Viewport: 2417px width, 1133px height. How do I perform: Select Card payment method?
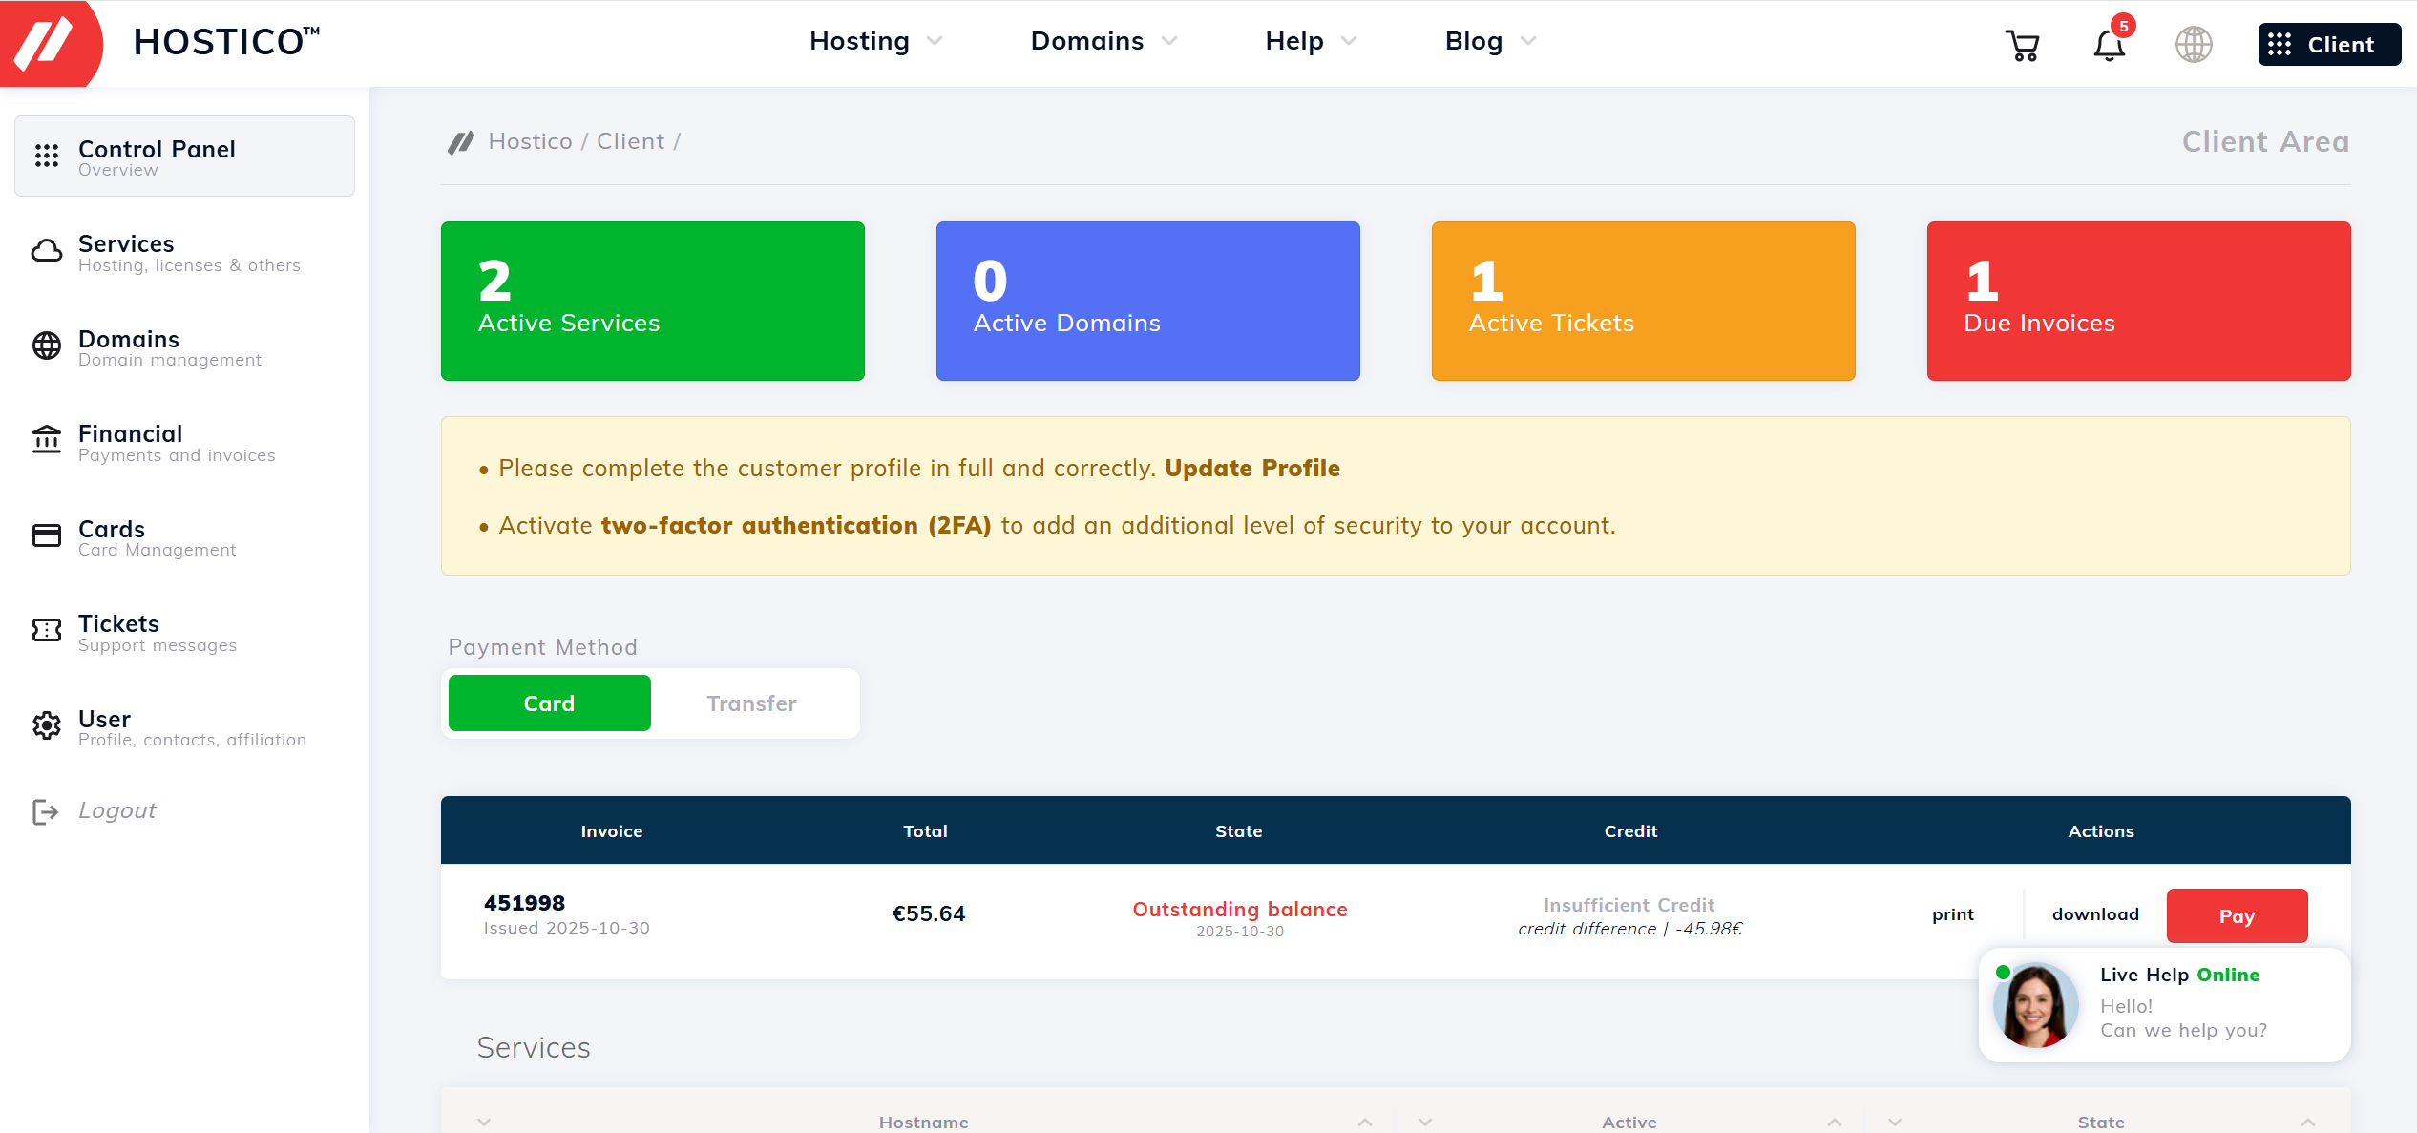[550, 703]
